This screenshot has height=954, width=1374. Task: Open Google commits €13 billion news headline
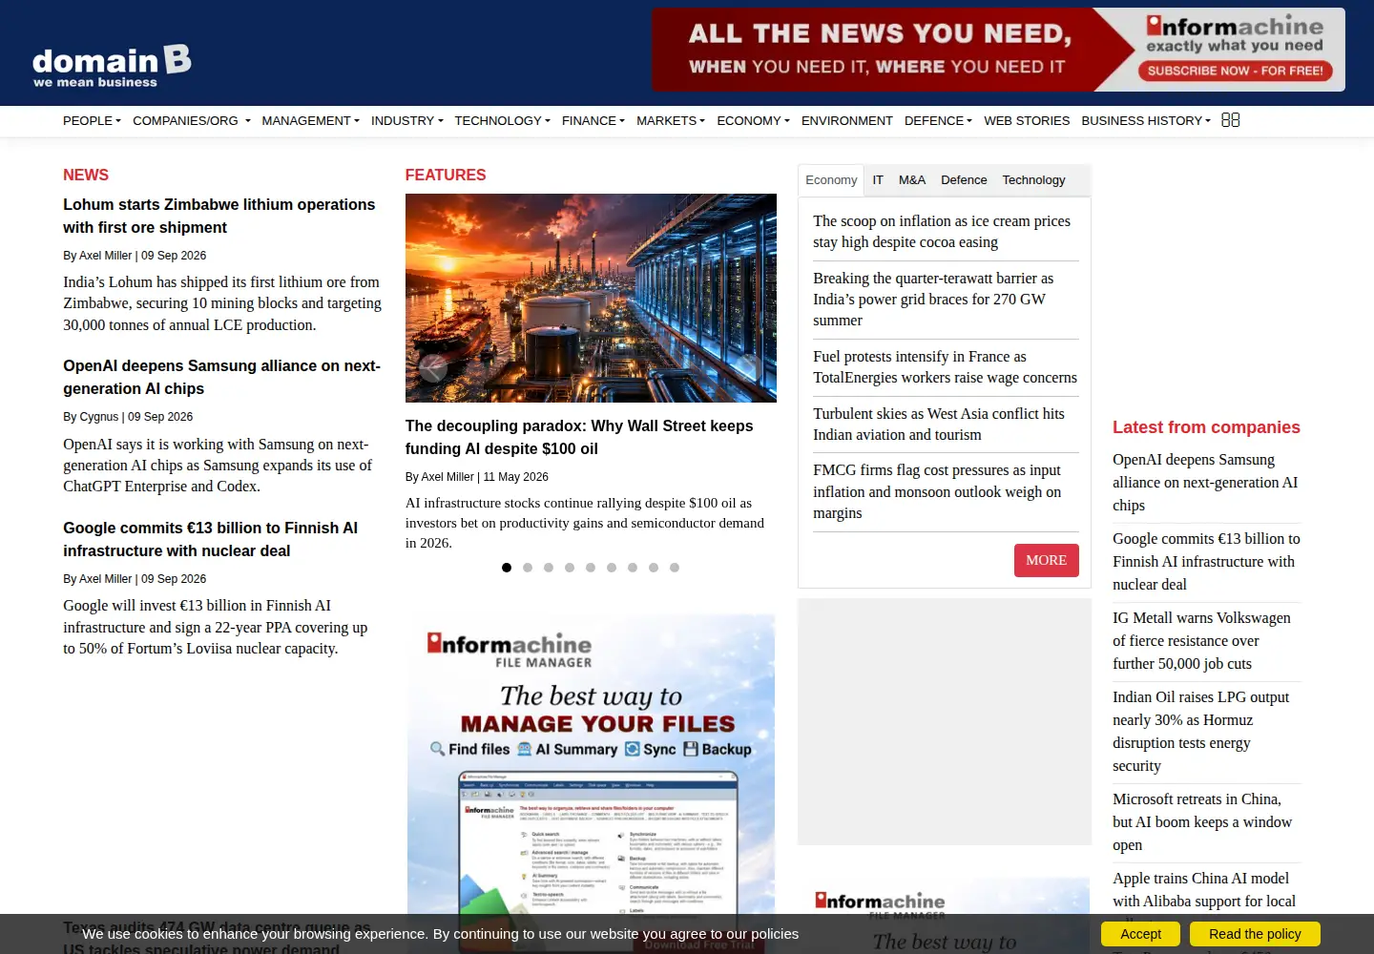point(211,540)
